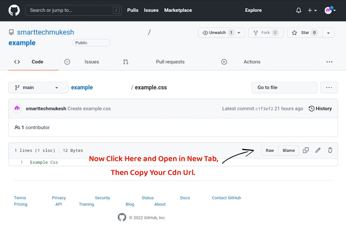Click the Star icon button

point(294,33)
